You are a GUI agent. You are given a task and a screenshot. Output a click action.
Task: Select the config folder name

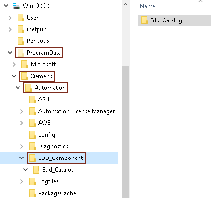[47, 135]
